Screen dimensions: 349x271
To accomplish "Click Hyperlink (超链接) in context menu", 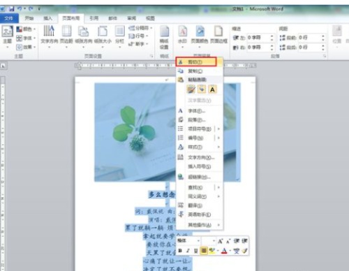I will [200, 177].
